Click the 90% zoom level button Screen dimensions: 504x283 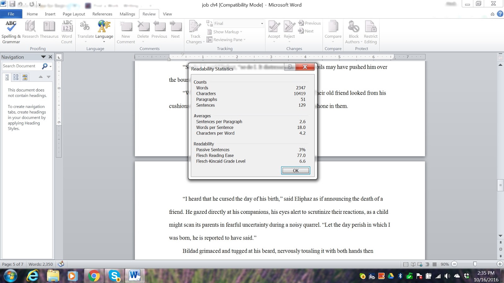coord(444,264)
